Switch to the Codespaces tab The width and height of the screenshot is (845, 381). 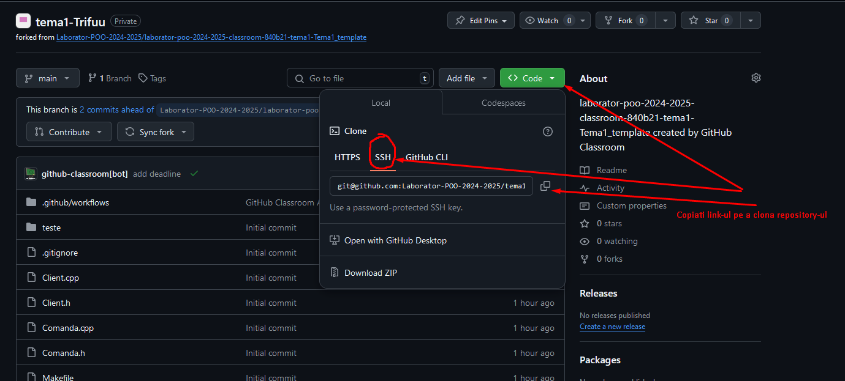tap(503, 103)
